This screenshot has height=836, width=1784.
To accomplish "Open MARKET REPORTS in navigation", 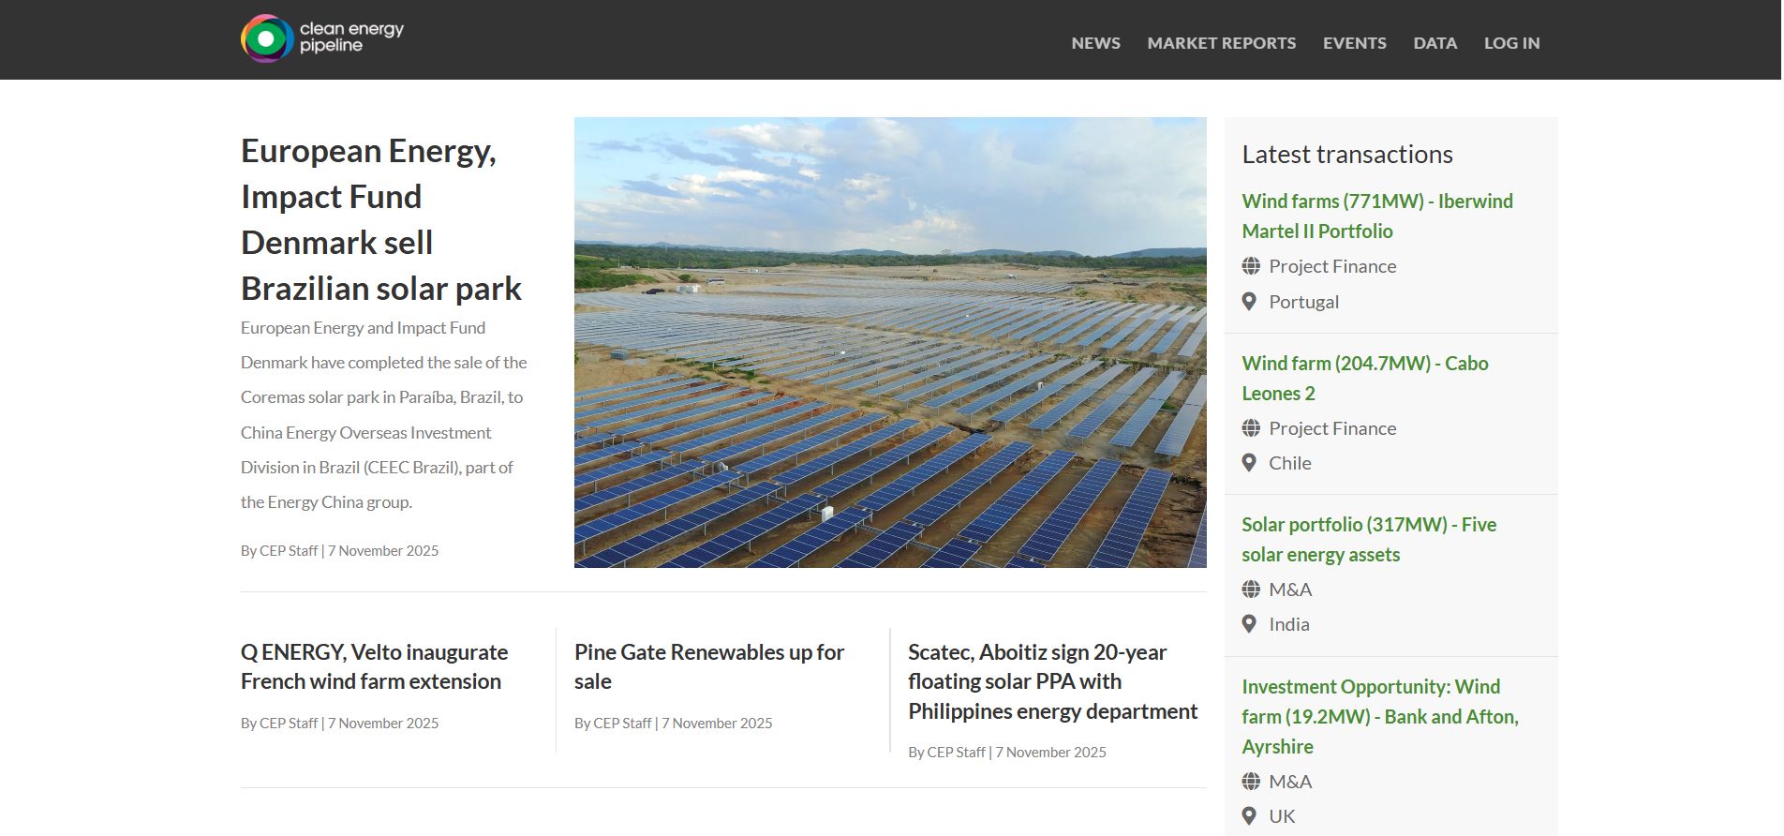I will [1221, 43].
